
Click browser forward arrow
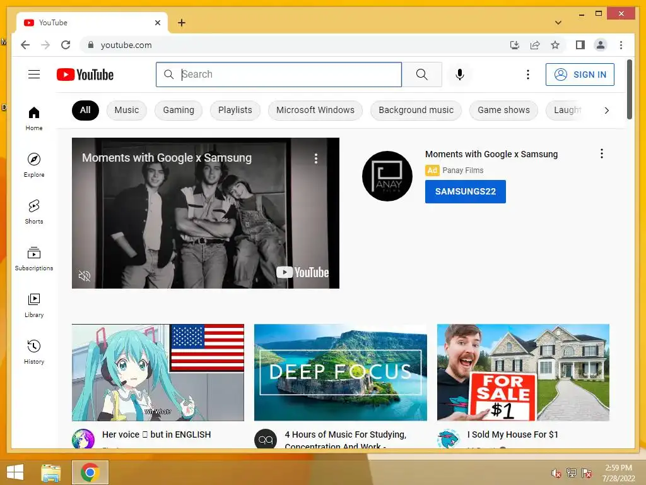tap(45, 45)
